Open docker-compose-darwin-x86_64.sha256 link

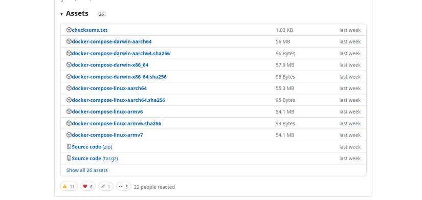pos(119,77)
